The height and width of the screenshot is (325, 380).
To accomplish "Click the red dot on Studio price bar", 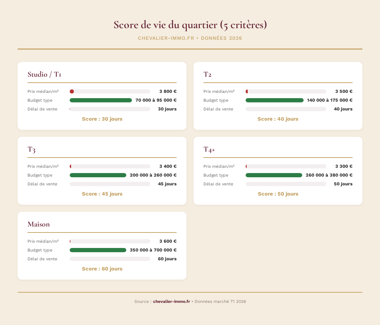I will pos(72,91).
